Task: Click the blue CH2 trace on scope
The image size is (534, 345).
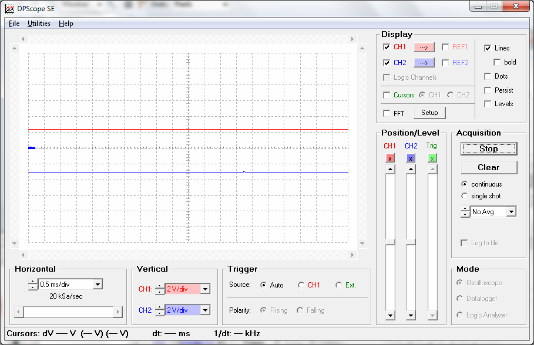Action: pos(188,173)
